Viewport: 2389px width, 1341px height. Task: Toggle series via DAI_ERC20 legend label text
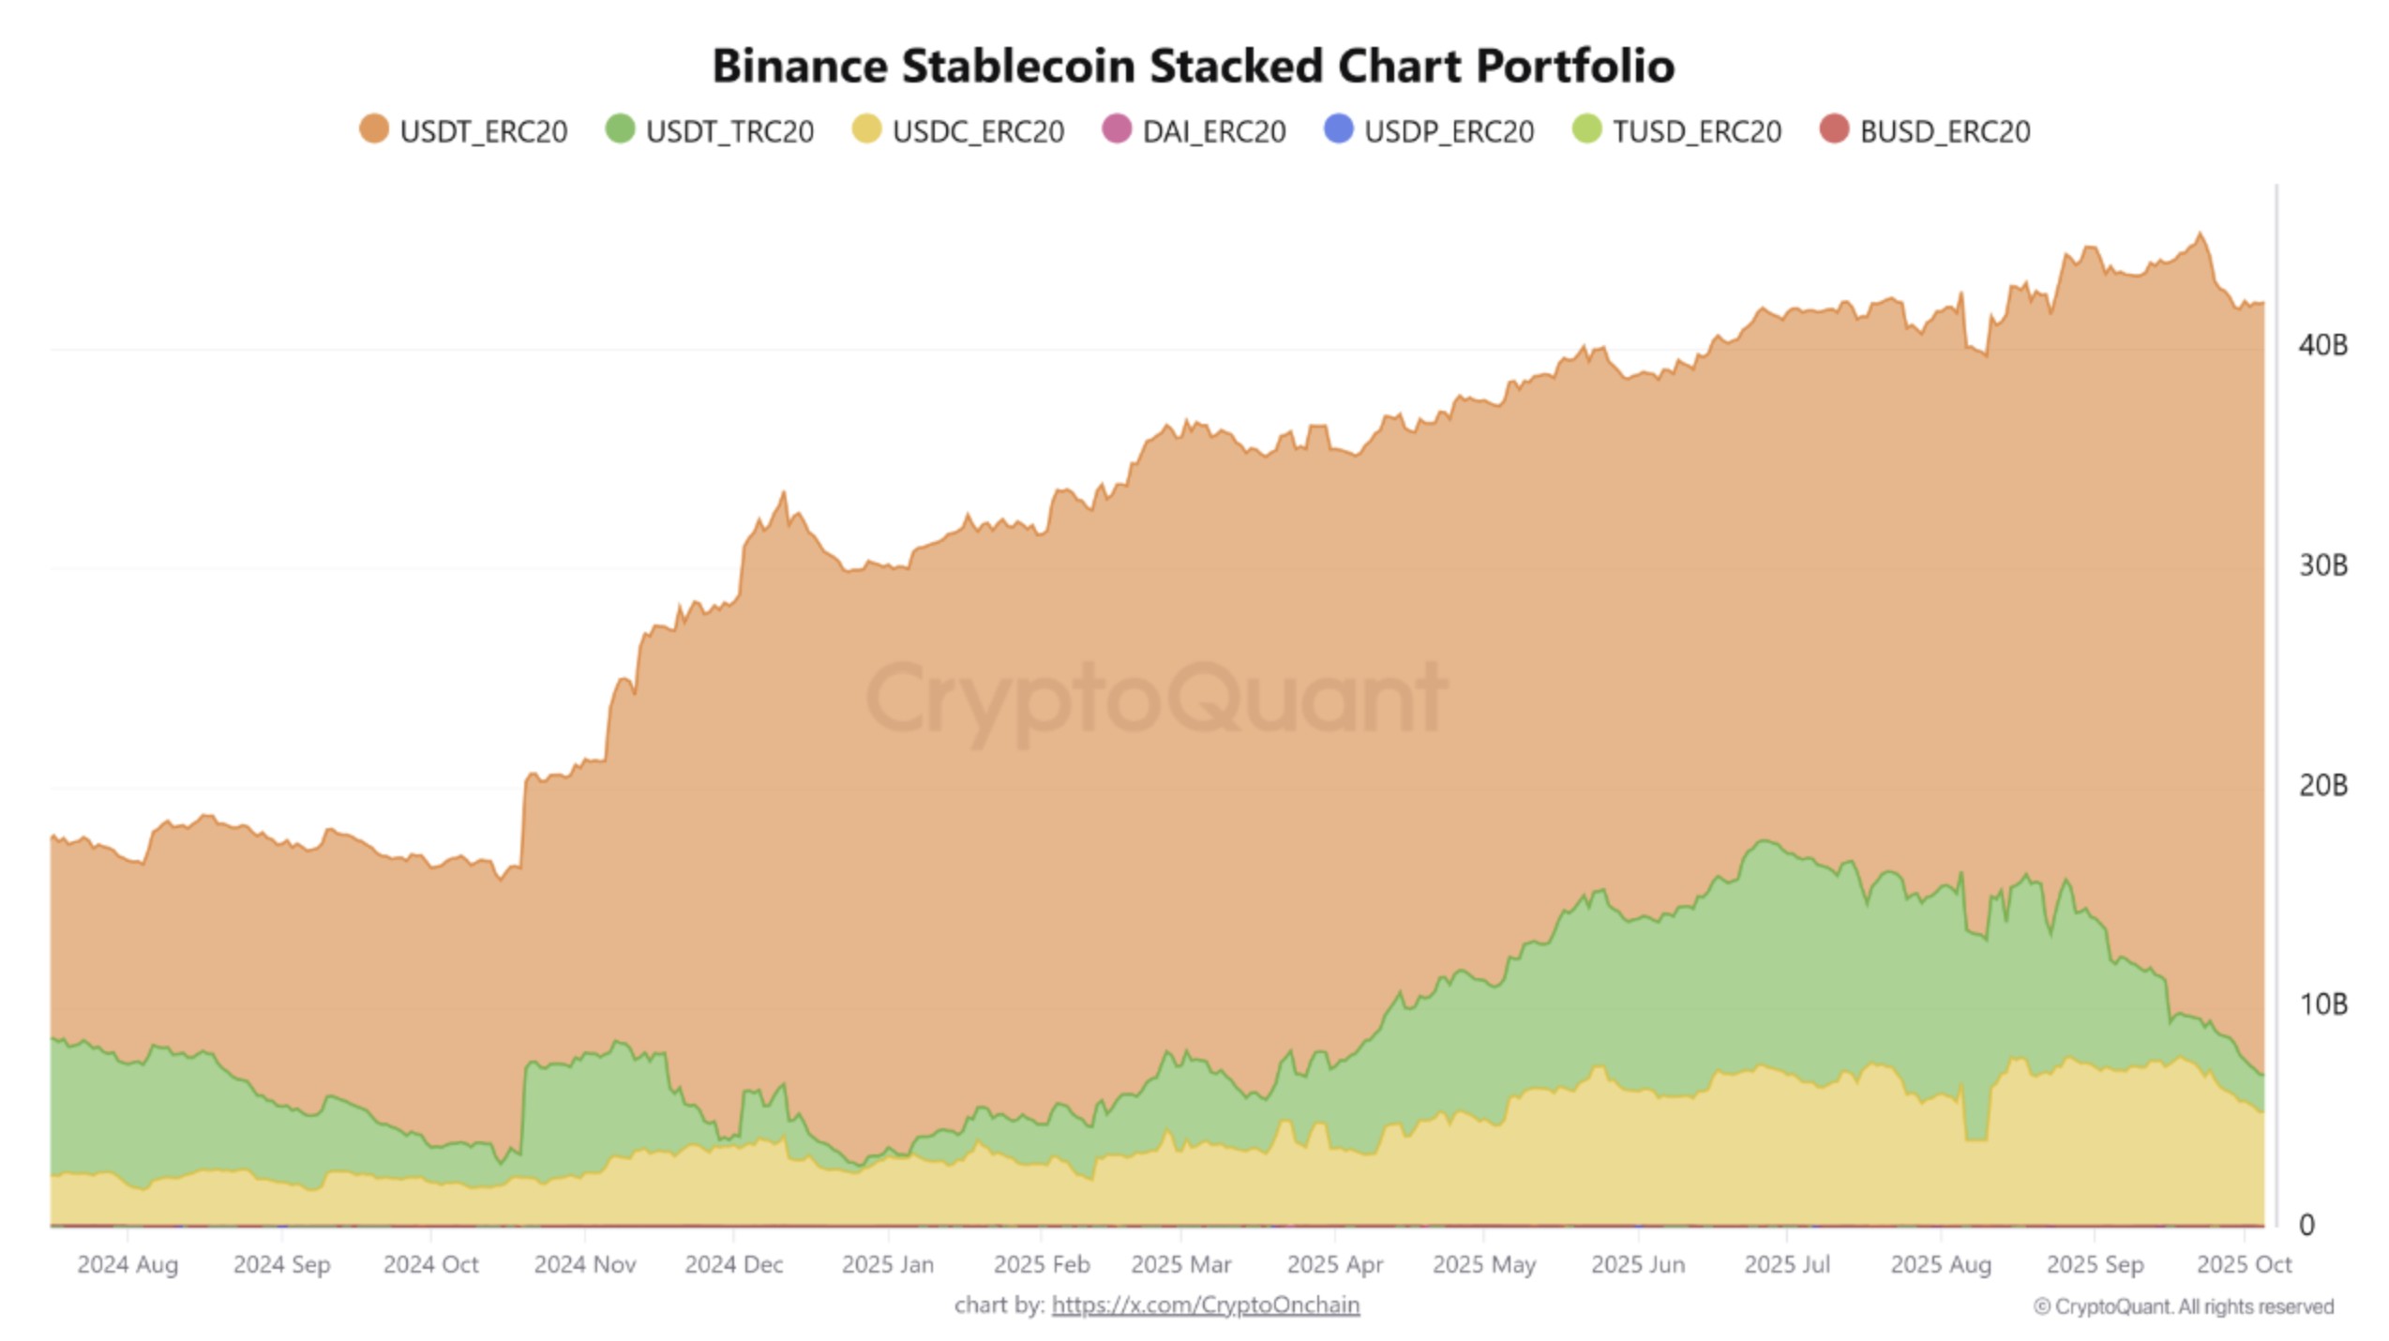(x=1213, y=131)
